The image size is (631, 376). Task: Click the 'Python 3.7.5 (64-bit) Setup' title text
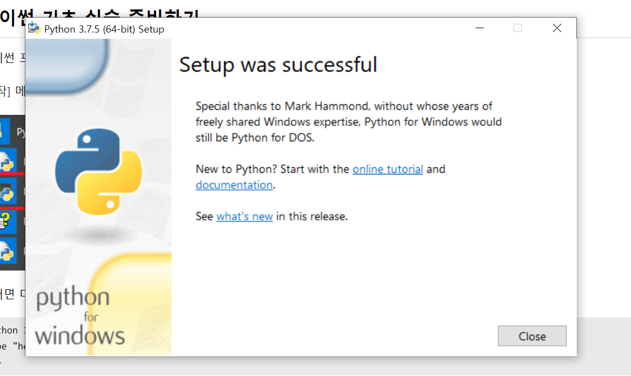click(104, 29)
